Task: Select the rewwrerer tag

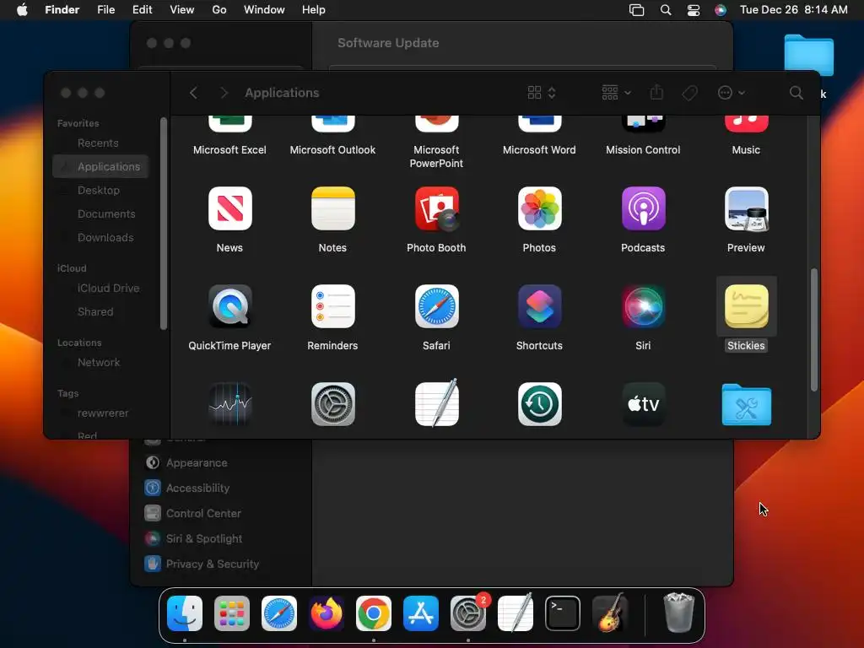Action: [x=101, y=413]
